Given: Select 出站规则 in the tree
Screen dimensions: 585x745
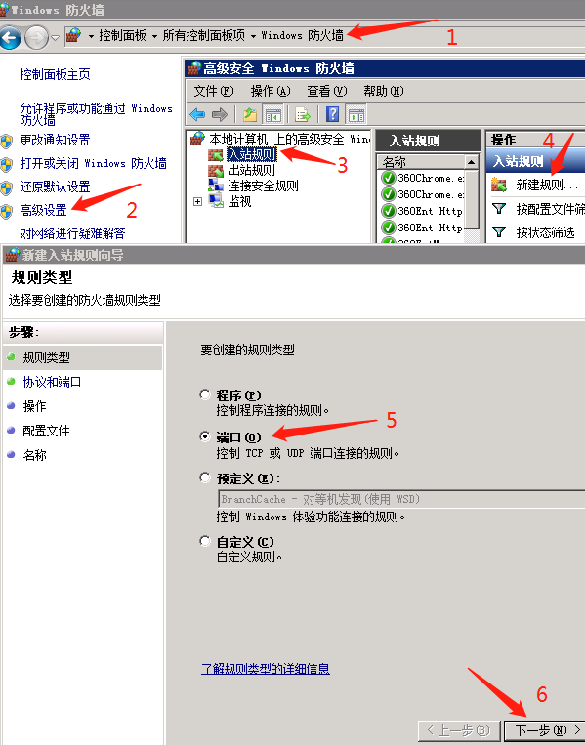Looking at the screenshot, I should click(x=251, y=170).
